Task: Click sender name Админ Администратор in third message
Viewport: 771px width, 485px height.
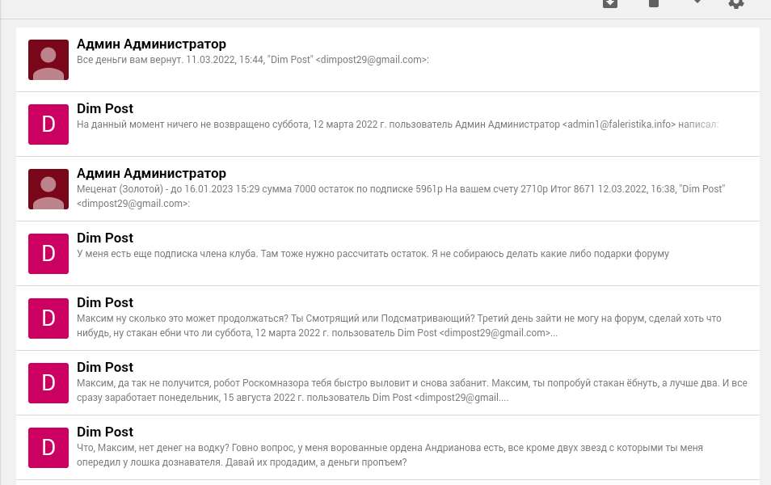Action: click(151, 173)
